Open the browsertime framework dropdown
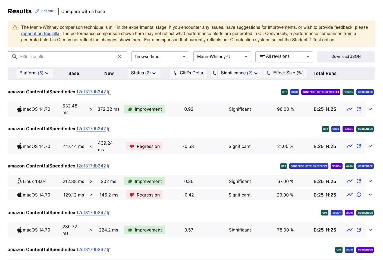The height and width of the screenshot is (260, 383). click(160, 57)
